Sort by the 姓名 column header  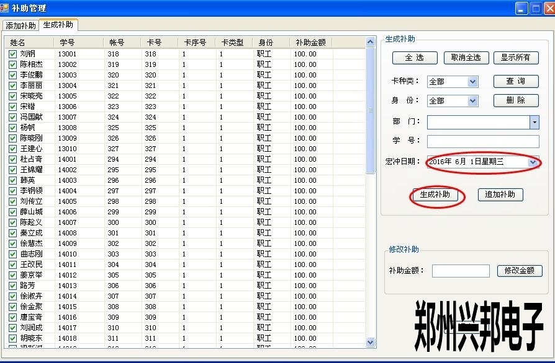(30, 42)
